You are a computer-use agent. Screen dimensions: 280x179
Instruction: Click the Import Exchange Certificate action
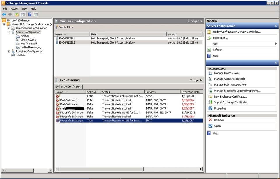coord(232,102)
